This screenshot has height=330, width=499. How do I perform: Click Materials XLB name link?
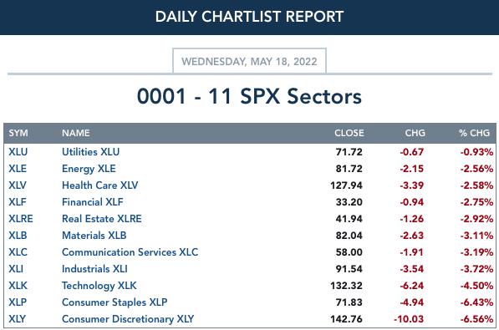coord(94,236)
